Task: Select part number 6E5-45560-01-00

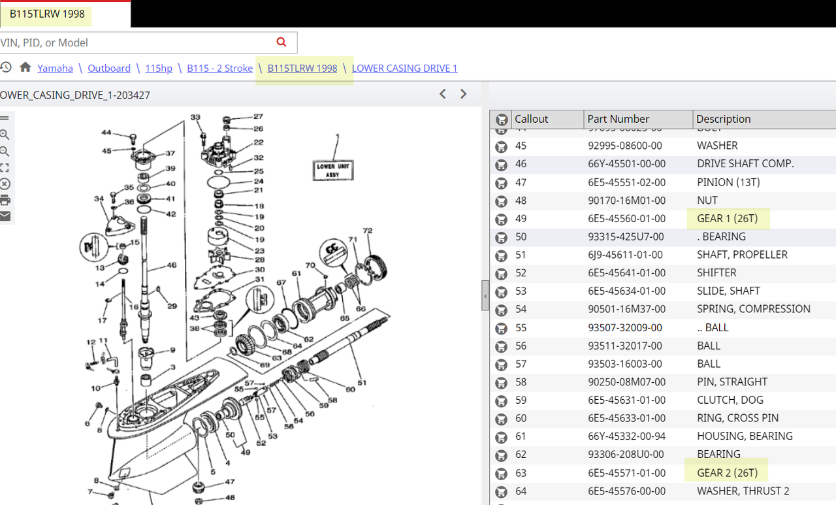Action: [627, 219]
